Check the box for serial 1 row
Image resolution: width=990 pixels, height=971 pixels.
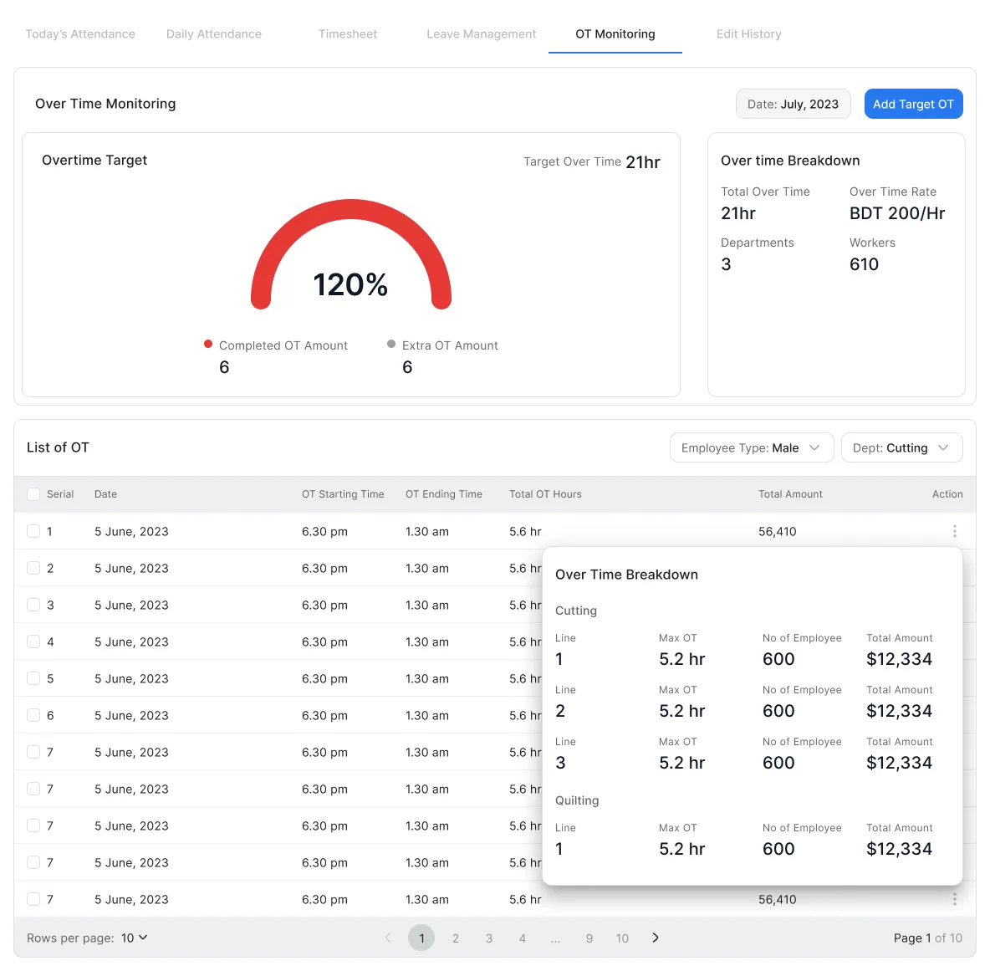point(33,531)
